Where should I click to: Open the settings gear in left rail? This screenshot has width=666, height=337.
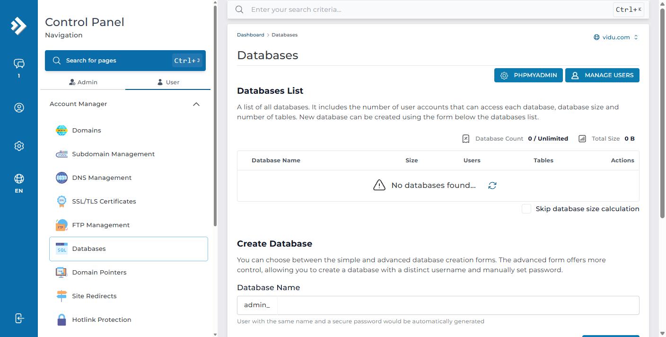[19, 146]
